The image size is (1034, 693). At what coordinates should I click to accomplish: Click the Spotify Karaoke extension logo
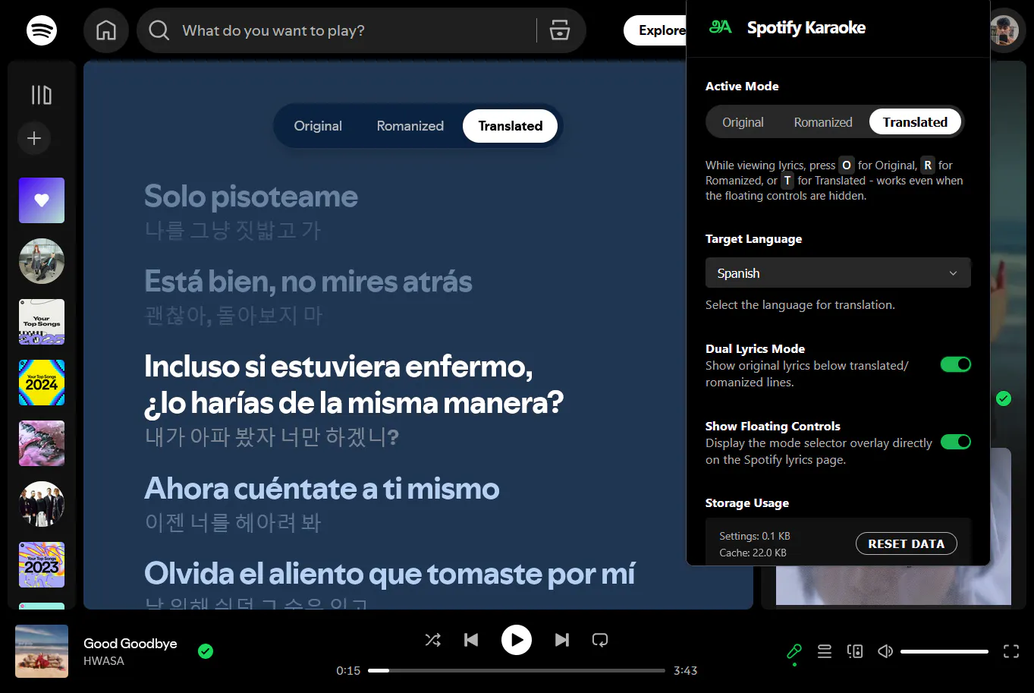point(720,27)
